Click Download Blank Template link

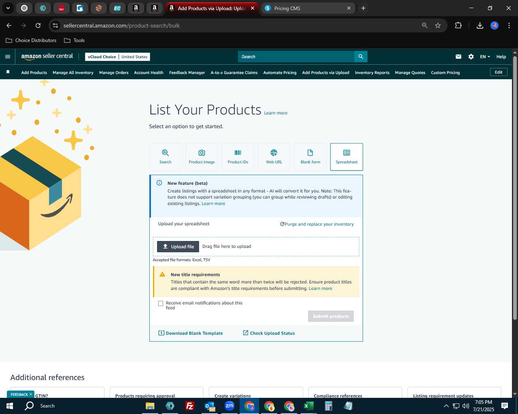(190, 333)
